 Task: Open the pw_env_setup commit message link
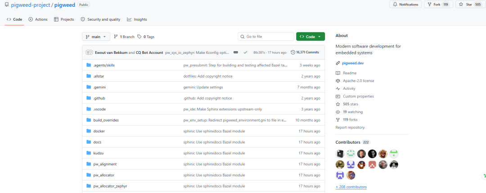[235, 120]
